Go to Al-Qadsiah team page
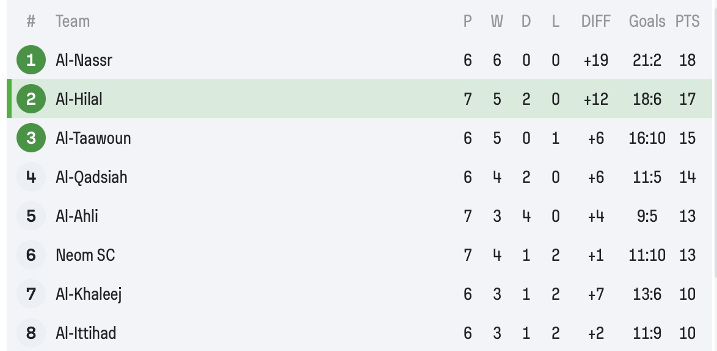717x351 pixels. [x=91, y=177]
